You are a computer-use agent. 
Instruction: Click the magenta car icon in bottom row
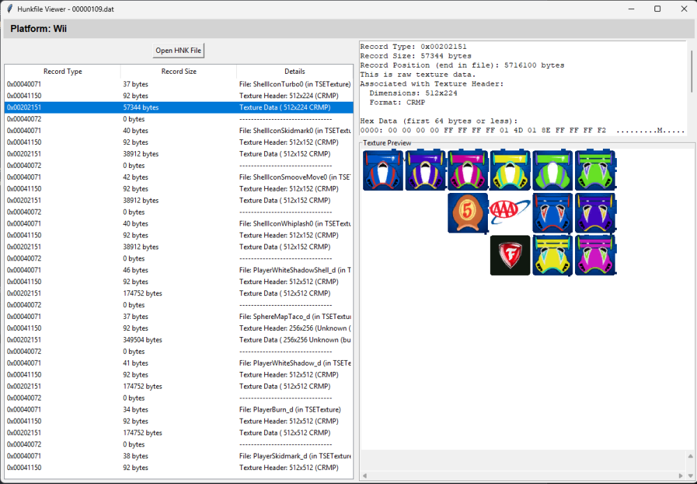[x=595, y=255]
